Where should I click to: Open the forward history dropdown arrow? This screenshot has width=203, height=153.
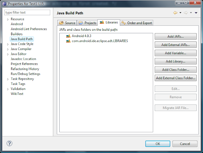pos(191,13)
